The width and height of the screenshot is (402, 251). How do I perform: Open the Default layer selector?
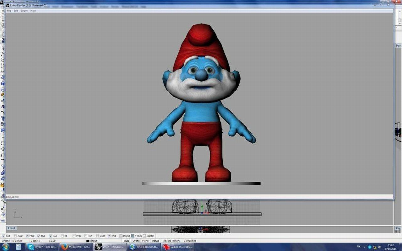[x=93, y=241]
